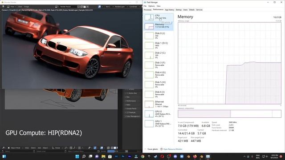Open Google Chrome from taskbar
This screenshot has height=160, width=285.
click(142, 156)
